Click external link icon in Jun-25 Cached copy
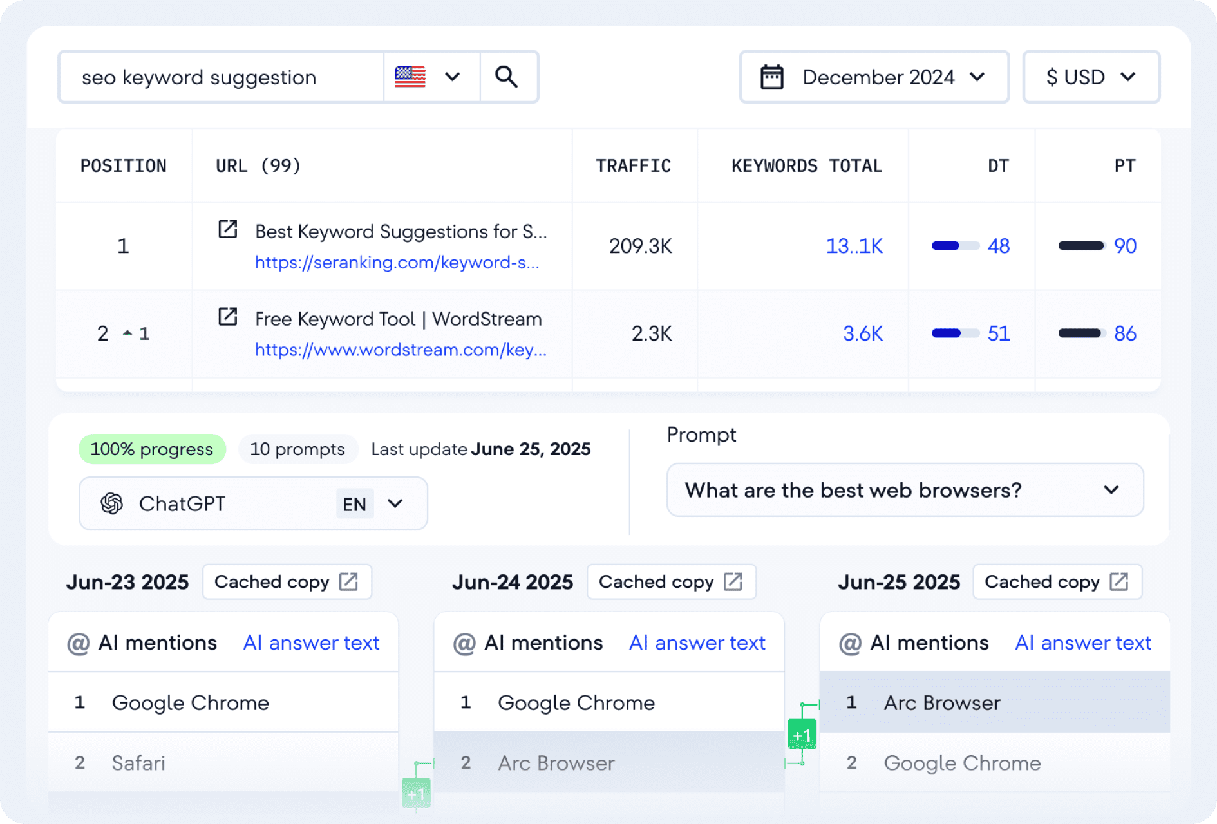This screenshot has height=824, width=1217. click(1118, 582)
